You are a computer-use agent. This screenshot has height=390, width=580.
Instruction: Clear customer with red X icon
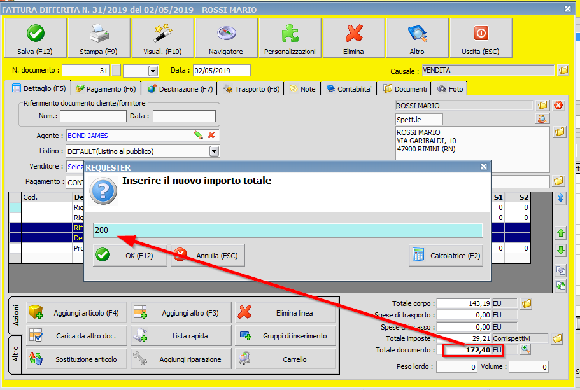(558, 106)
